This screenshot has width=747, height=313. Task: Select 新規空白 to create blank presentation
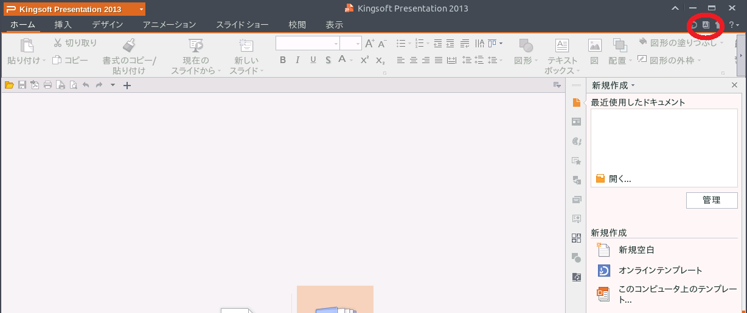(x=636, y=249)
